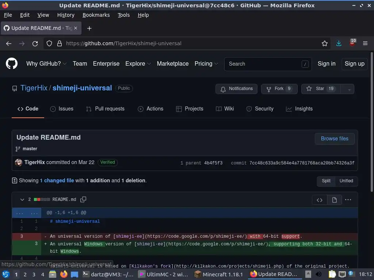The image size is (374, 280).
Task: Click TigerHix avatar image
Action: pos(19,162)
